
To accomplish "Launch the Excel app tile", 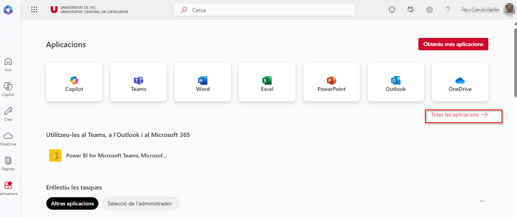I will [267, 82].
